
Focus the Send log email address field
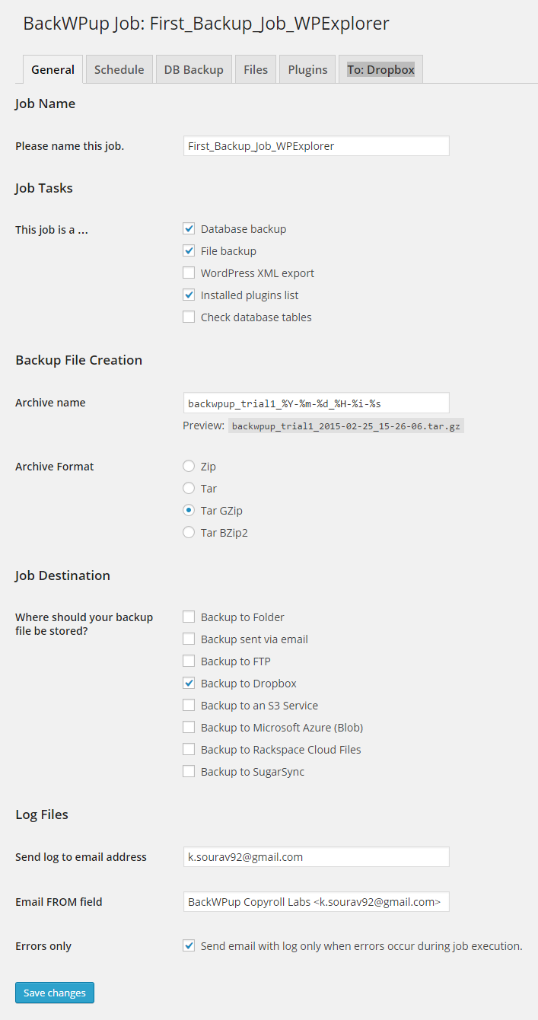tap(316, 856)
